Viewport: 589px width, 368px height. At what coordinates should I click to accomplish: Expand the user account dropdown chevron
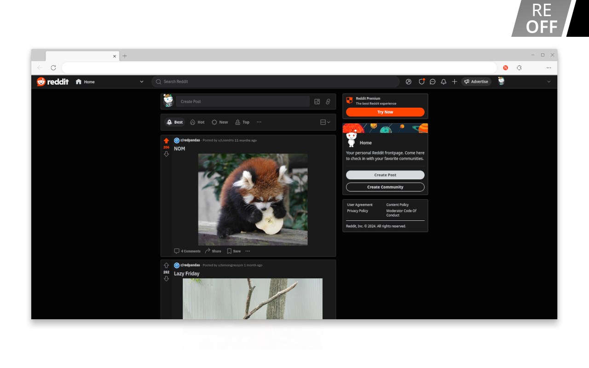549,81
